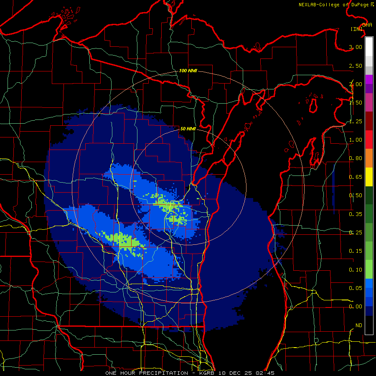The height and width of the screenshot is (376, 376).
Task: Click the 50 NMI range ring label
Action: pos(188,129)
